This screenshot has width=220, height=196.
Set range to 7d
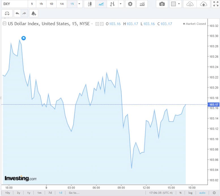(50, 193)
